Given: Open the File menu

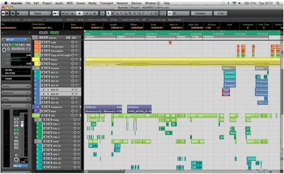Looking at the screenshot, I should point(28,3).
